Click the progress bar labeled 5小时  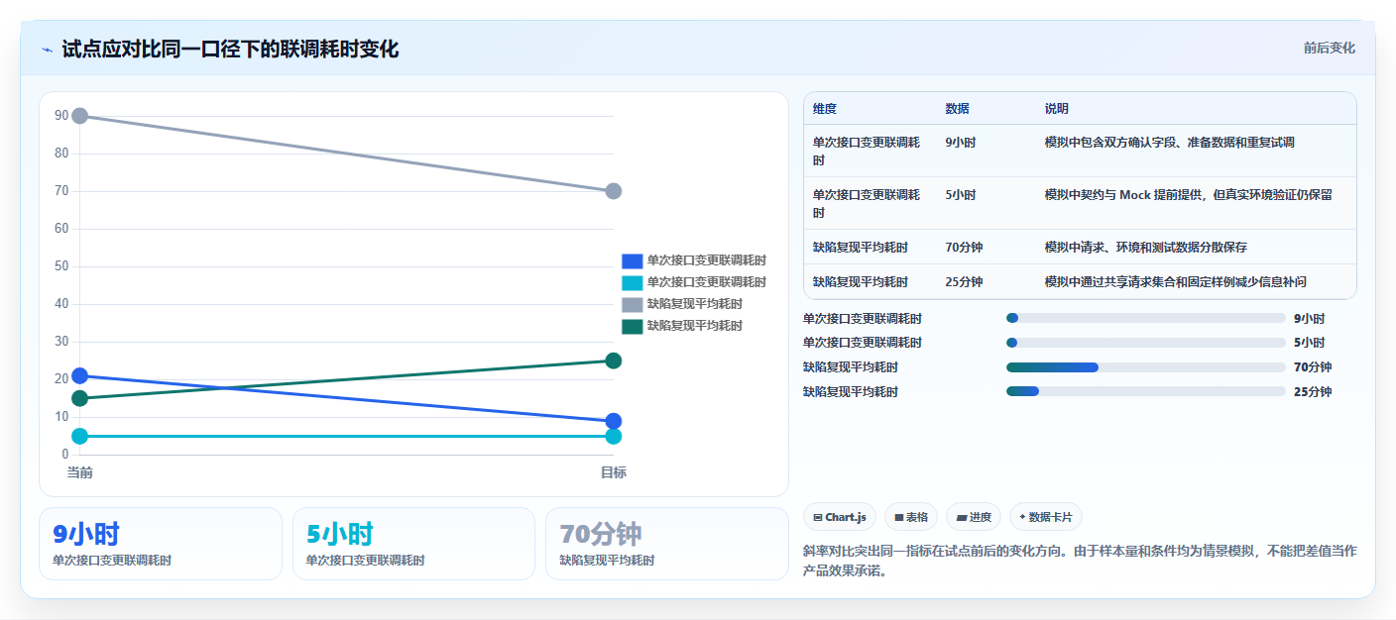pyautogui.click(x=1146, y=343)
